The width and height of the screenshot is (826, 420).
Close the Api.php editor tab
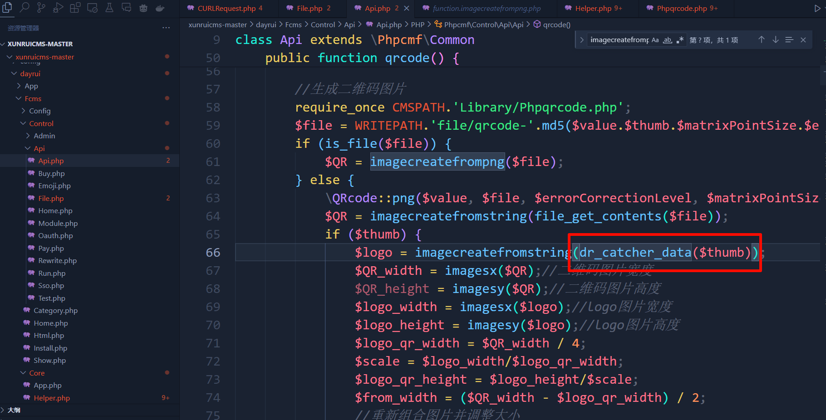pos(407,8)
